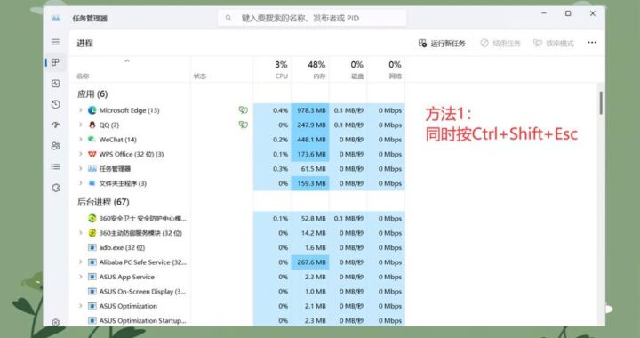Open the Performance sidebar icon
The height and width of the screenshot is (338, 640).
pyautogui.click(x=55, y=84)
